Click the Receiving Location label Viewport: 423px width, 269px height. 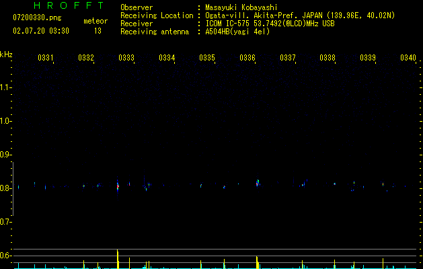point(157,15)
